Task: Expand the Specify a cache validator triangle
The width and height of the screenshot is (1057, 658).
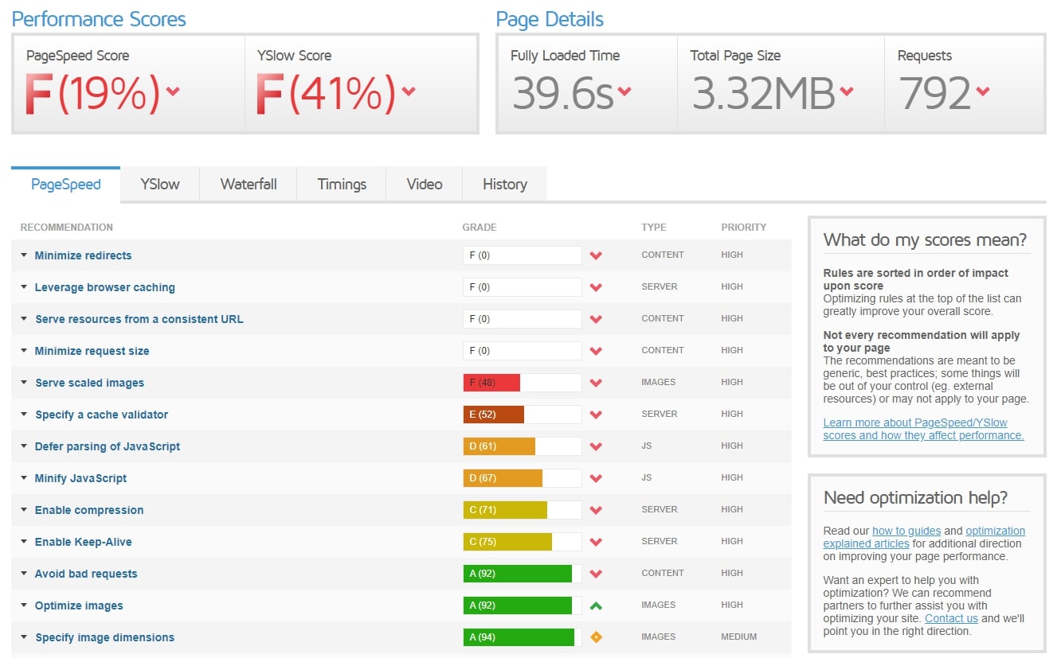Action: pos(24,415)
